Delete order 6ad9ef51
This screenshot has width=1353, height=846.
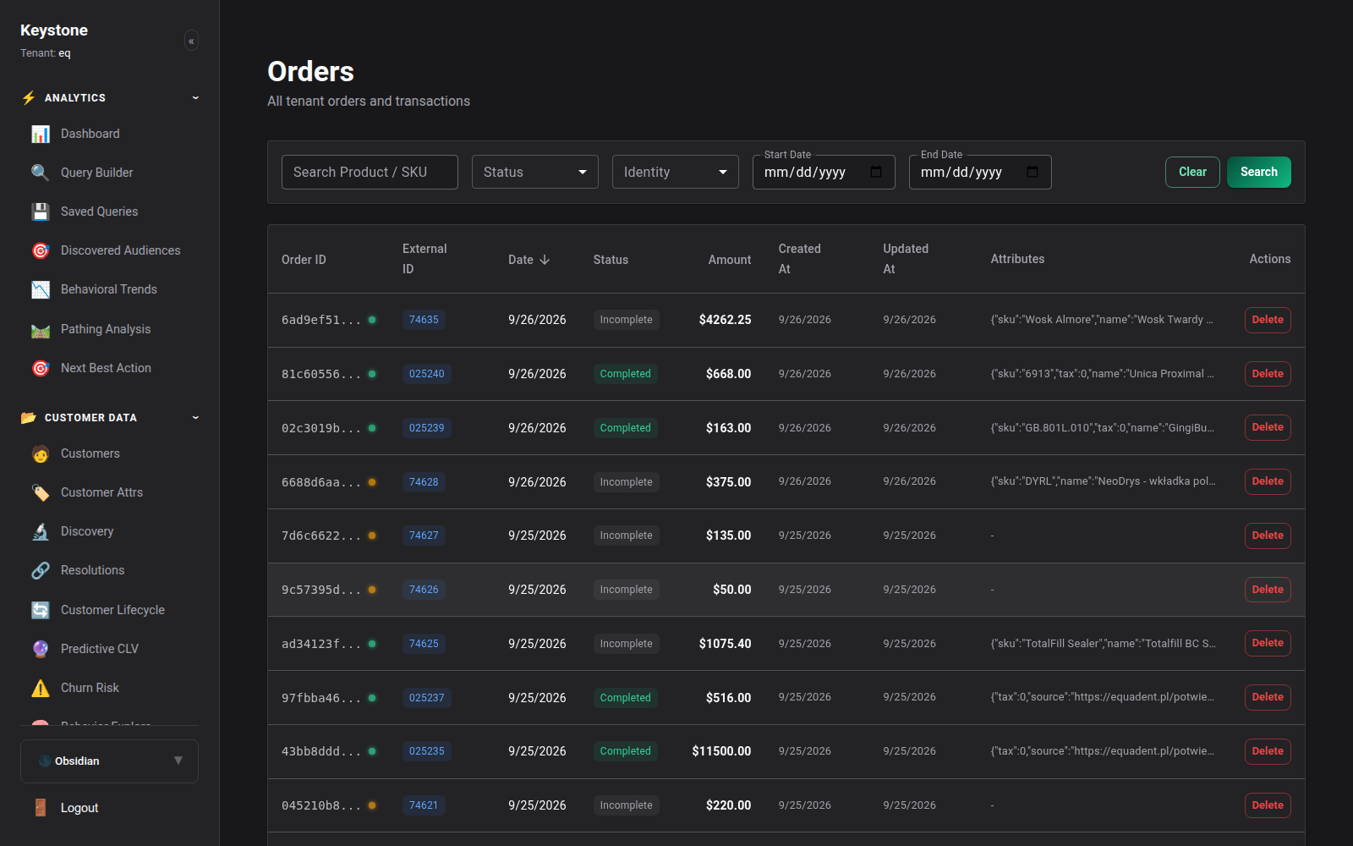(x=1268, y=320)
